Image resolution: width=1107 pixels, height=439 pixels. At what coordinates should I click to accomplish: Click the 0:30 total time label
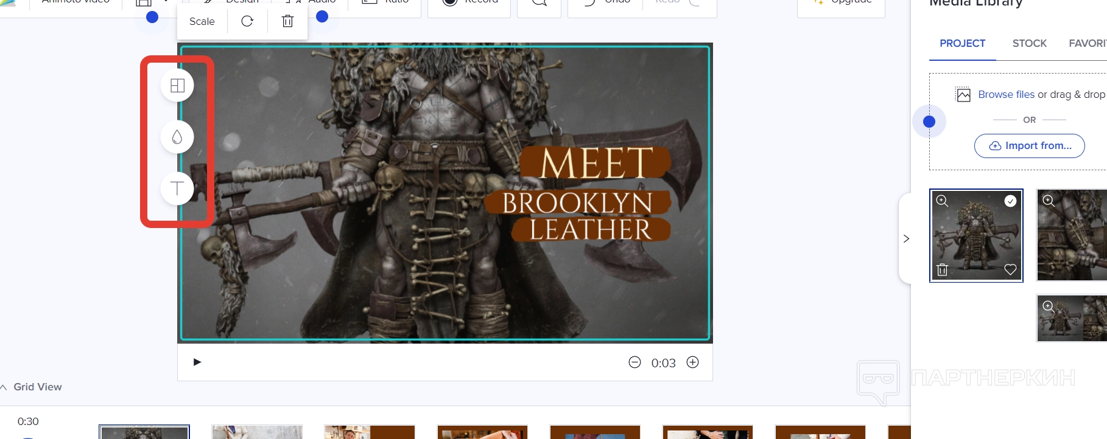tap(28, 421)
